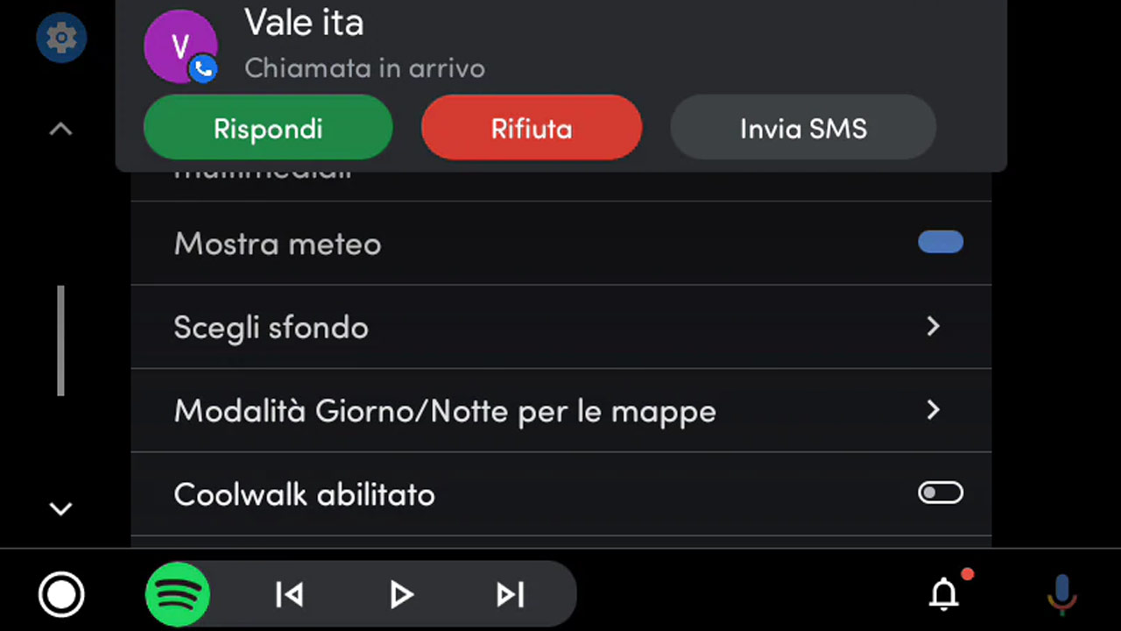
Task: Expand Scegli sfondo chevron
Action: point(934,326)
